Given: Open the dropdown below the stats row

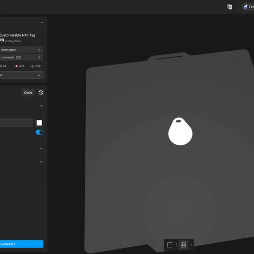Looking at the screenshot, I should (21, 75).
